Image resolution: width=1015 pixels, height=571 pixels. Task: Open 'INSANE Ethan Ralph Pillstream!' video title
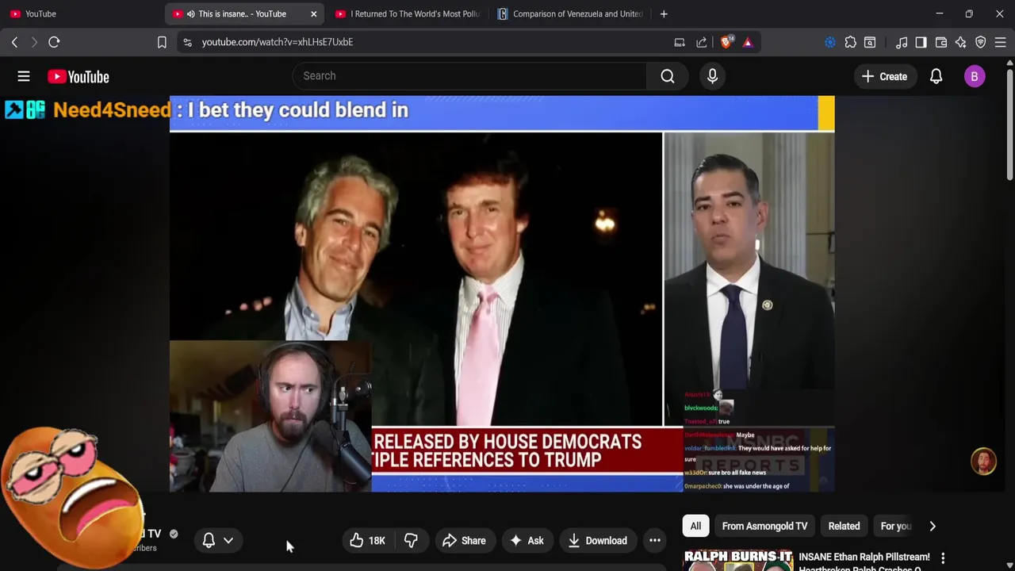[x=864, y=558]
